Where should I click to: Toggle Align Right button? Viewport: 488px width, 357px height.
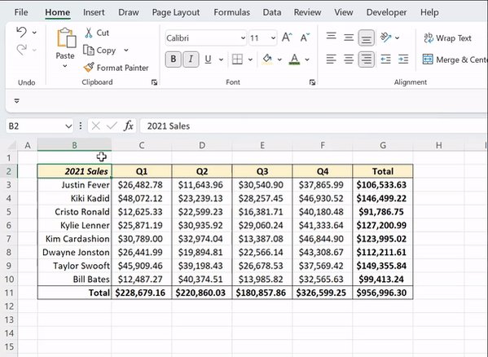point(367,59)
